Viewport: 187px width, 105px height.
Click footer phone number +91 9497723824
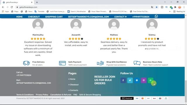(24, 75)
